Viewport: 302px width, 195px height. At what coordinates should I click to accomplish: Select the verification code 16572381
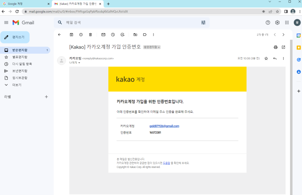pos(155,132)
